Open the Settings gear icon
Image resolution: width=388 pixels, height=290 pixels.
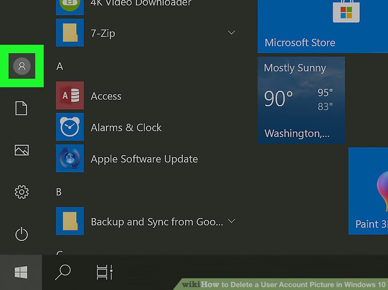pyautogui.click(x=21, y=192)
